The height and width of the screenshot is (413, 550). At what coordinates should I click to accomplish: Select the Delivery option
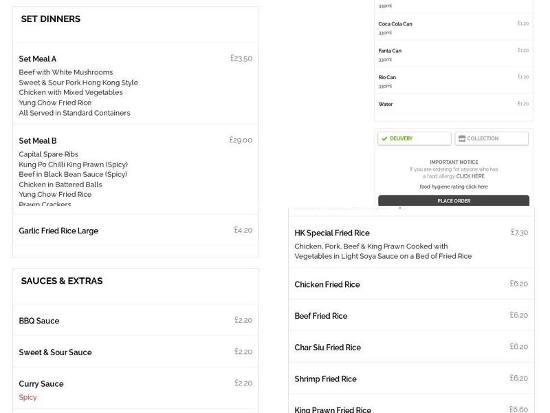[414, 138]
